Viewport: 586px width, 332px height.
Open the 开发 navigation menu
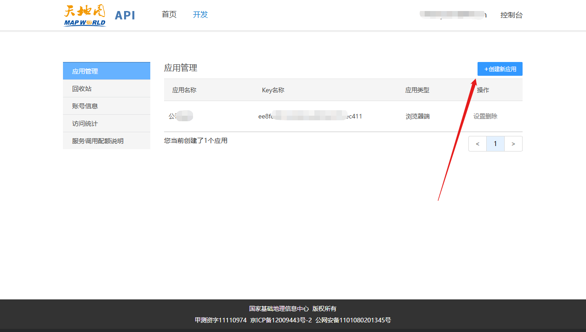click(x=200, y=15)
